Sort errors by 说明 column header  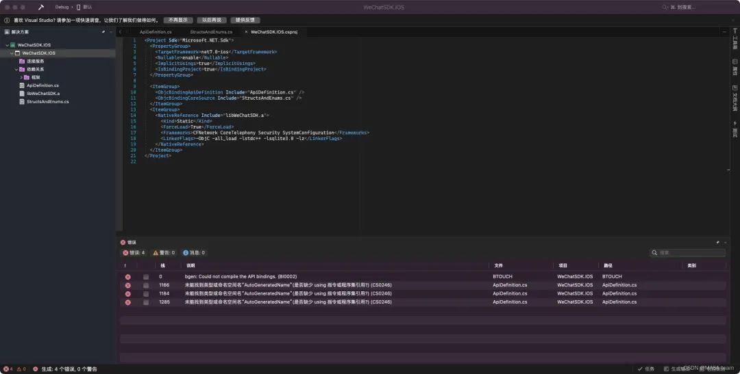tap(190, 266)
